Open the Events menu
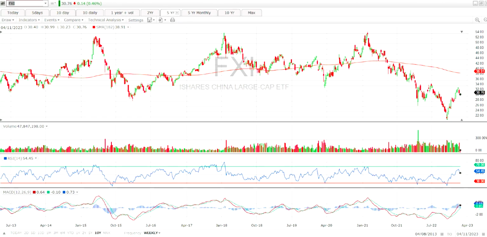This screenshot has width=487, height=237. (52, 20)
